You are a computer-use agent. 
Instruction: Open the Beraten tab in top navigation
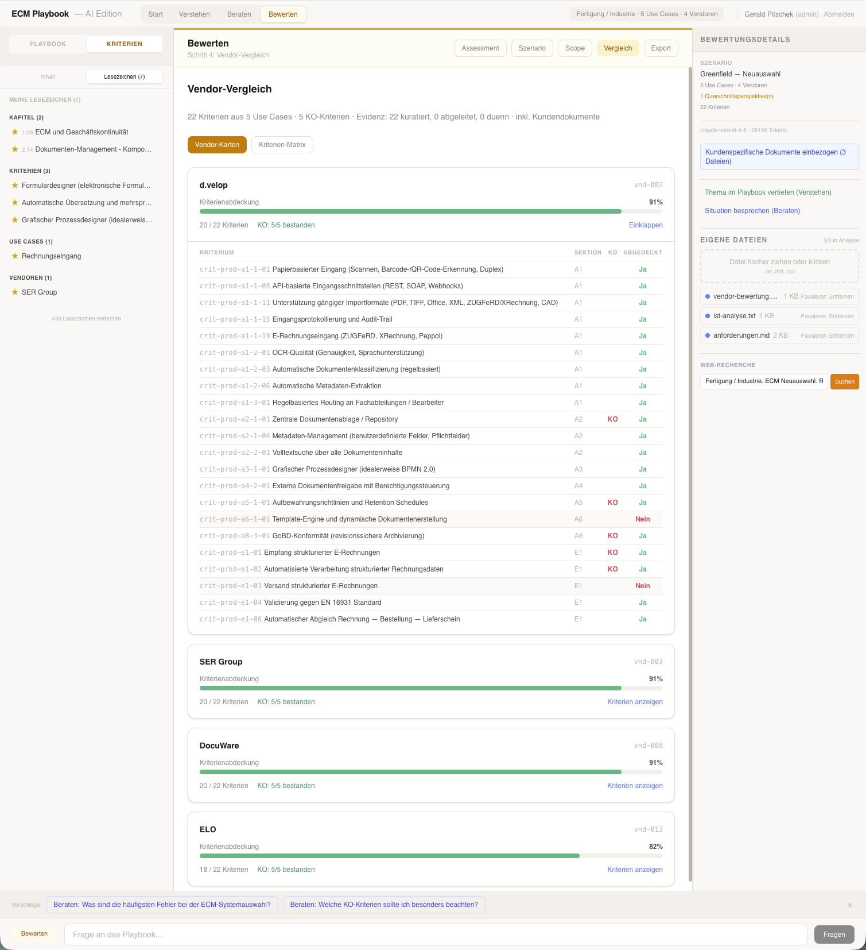point(239,14)
